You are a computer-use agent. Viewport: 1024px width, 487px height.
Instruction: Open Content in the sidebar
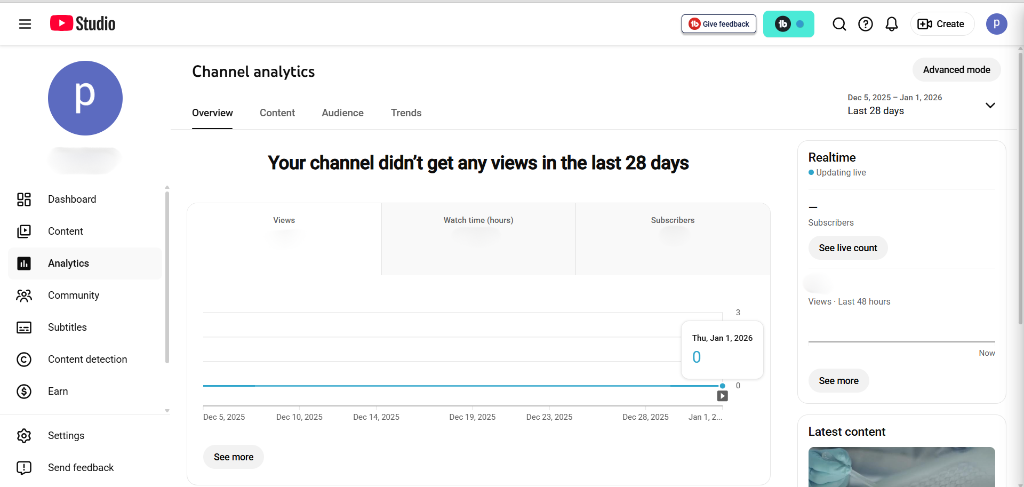pos(85,231)
